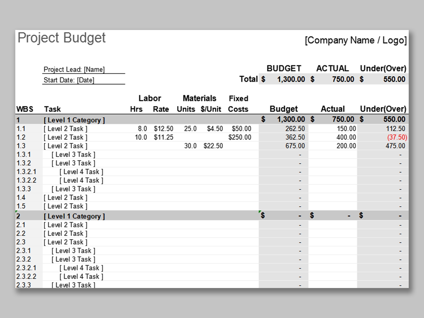Click the $22.50 per unit cell
Image resolution: width=424 pixels, height=318 pixels.
213,146
